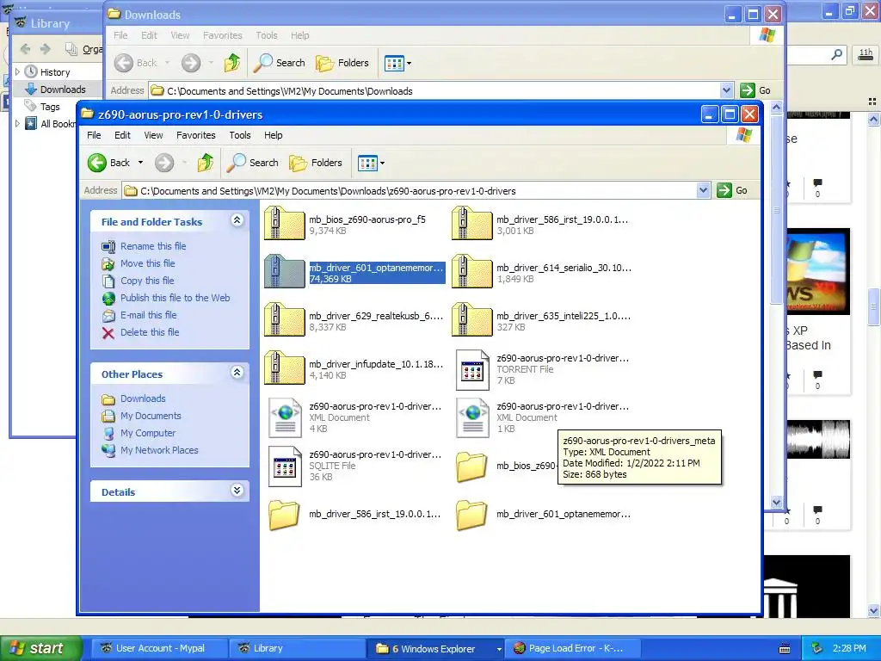The image size is (881, 661).
Task: Select mb_driver_629_realtekusb zip file
Action: click(x=354, y=321)
